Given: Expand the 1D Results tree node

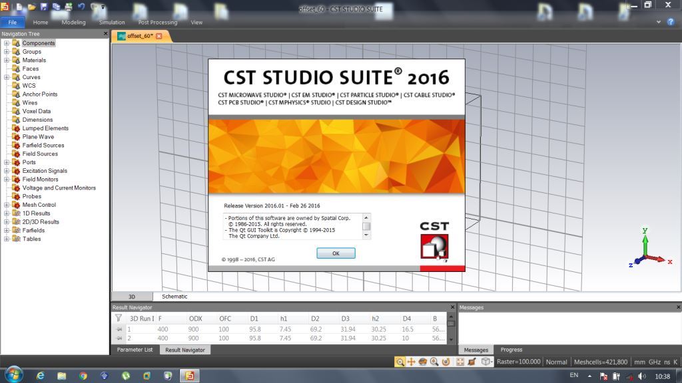Looking at the screenshot, I should click(7, 213).
